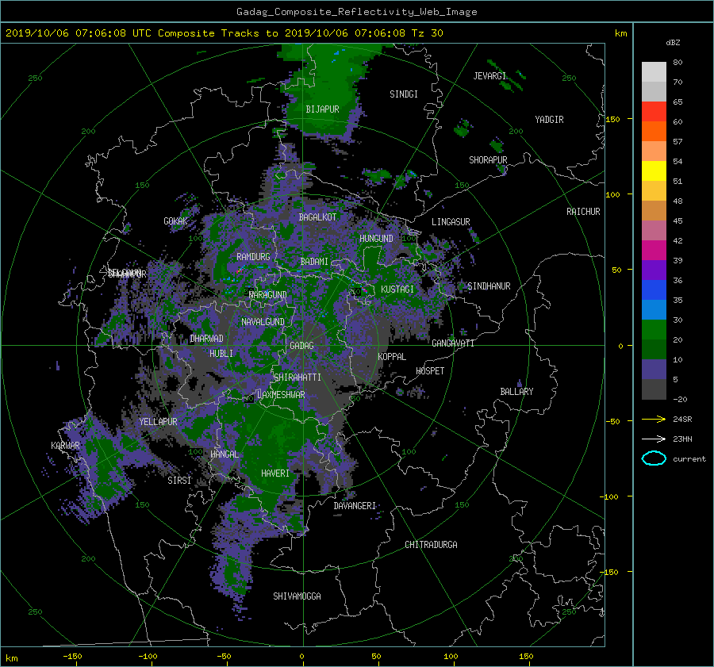Click the HUBLI city label
This screenshot has width=714, height=667.
click(x=221, y=353)
